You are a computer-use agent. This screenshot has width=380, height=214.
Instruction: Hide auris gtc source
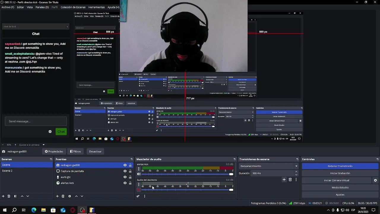tap(125, 177)
